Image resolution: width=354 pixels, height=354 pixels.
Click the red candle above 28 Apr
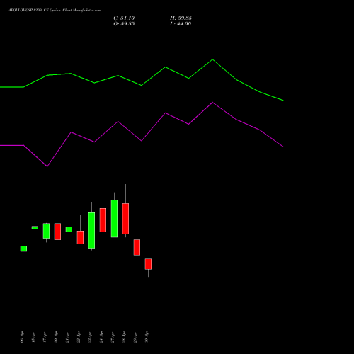(x=125, y=219)
